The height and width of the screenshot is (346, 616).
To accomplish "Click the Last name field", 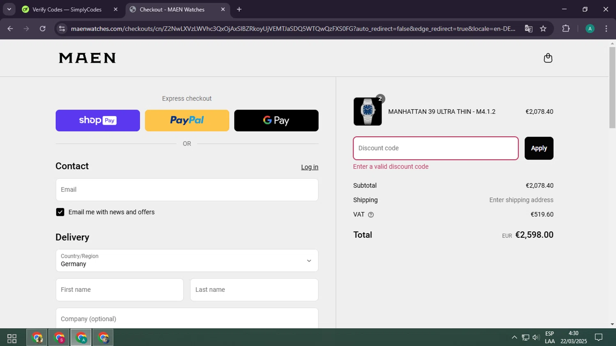I will pos(254,290).
